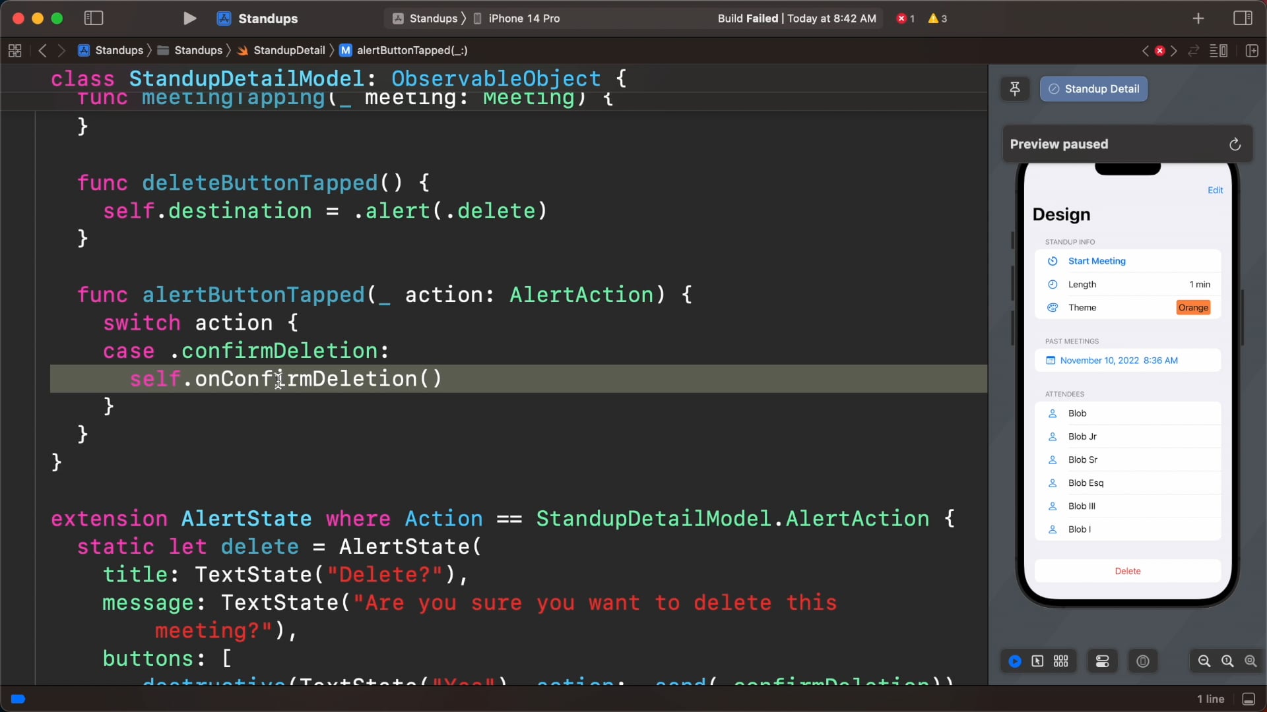Switch preview to selectable mode

tap(1037, 661)
